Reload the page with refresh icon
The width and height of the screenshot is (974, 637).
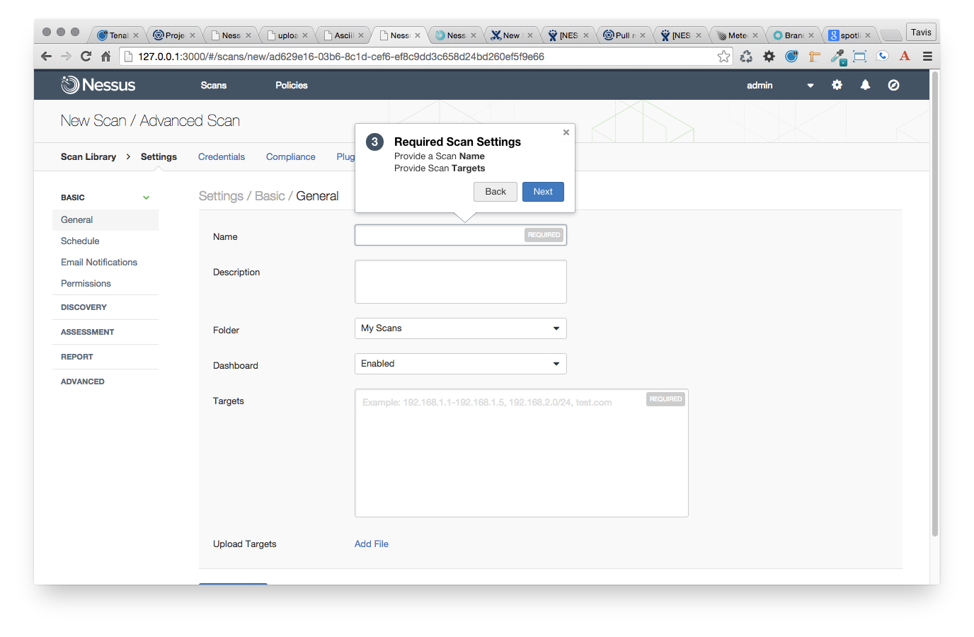click(86, 57)
